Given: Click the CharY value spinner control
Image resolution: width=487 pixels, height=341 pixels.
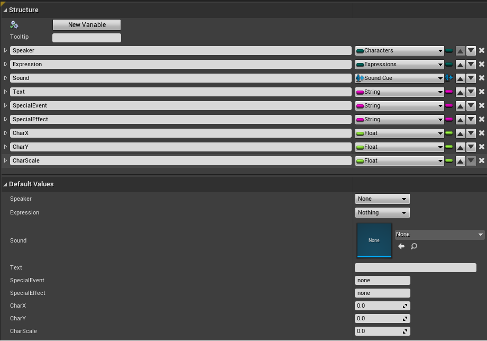Looking at the screenshot, I should click(406, 318).
